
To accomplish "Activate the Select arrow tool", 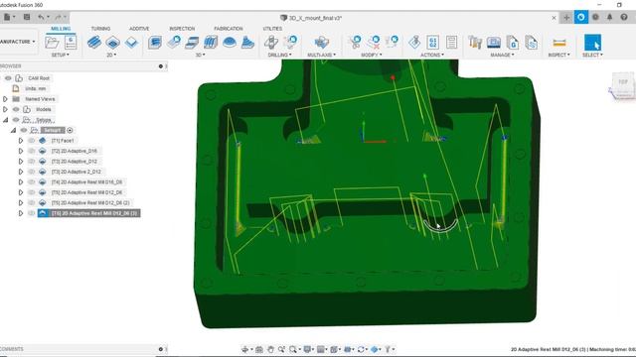I will tap(592, 43).
